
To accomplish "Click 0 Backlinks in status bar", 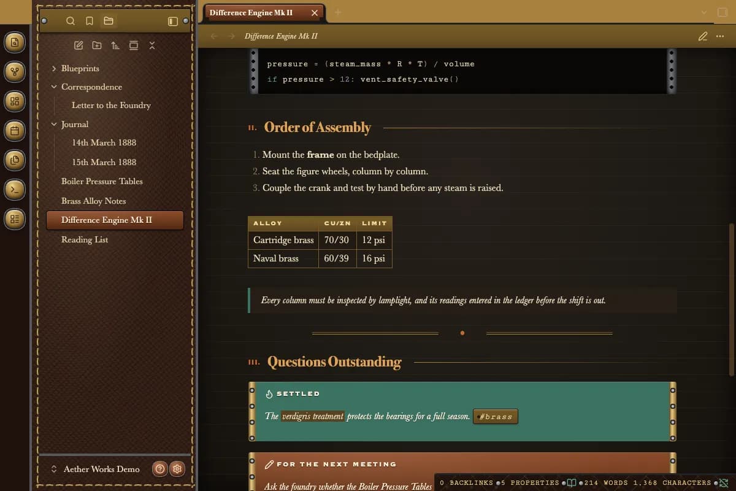I will coord(466,483).
